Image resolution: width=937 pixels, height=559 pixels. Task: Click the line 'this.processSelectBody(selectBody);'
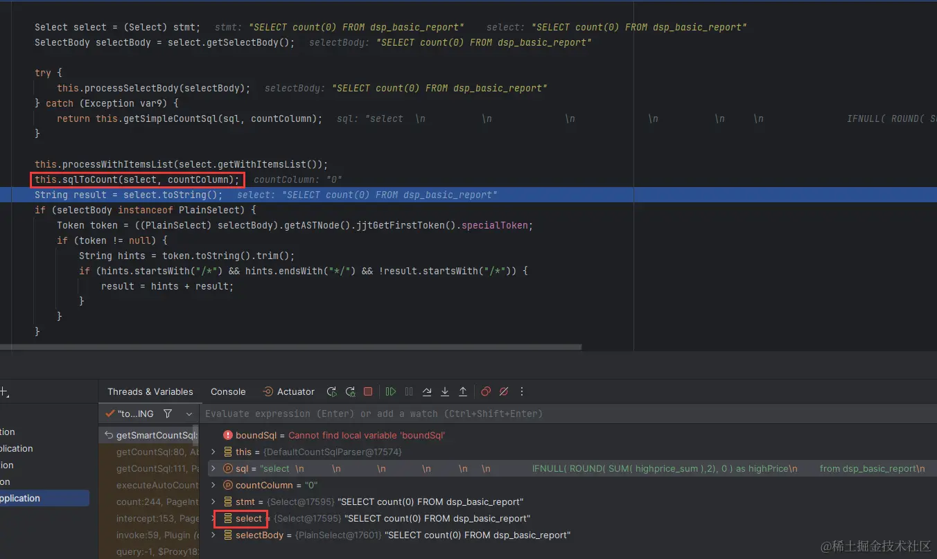[x=154, y=89]
